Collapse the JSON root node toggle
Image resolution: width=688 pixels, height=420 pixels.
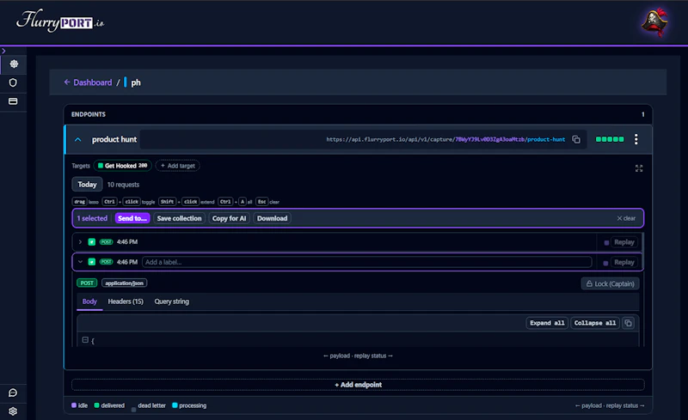point(85,340)
